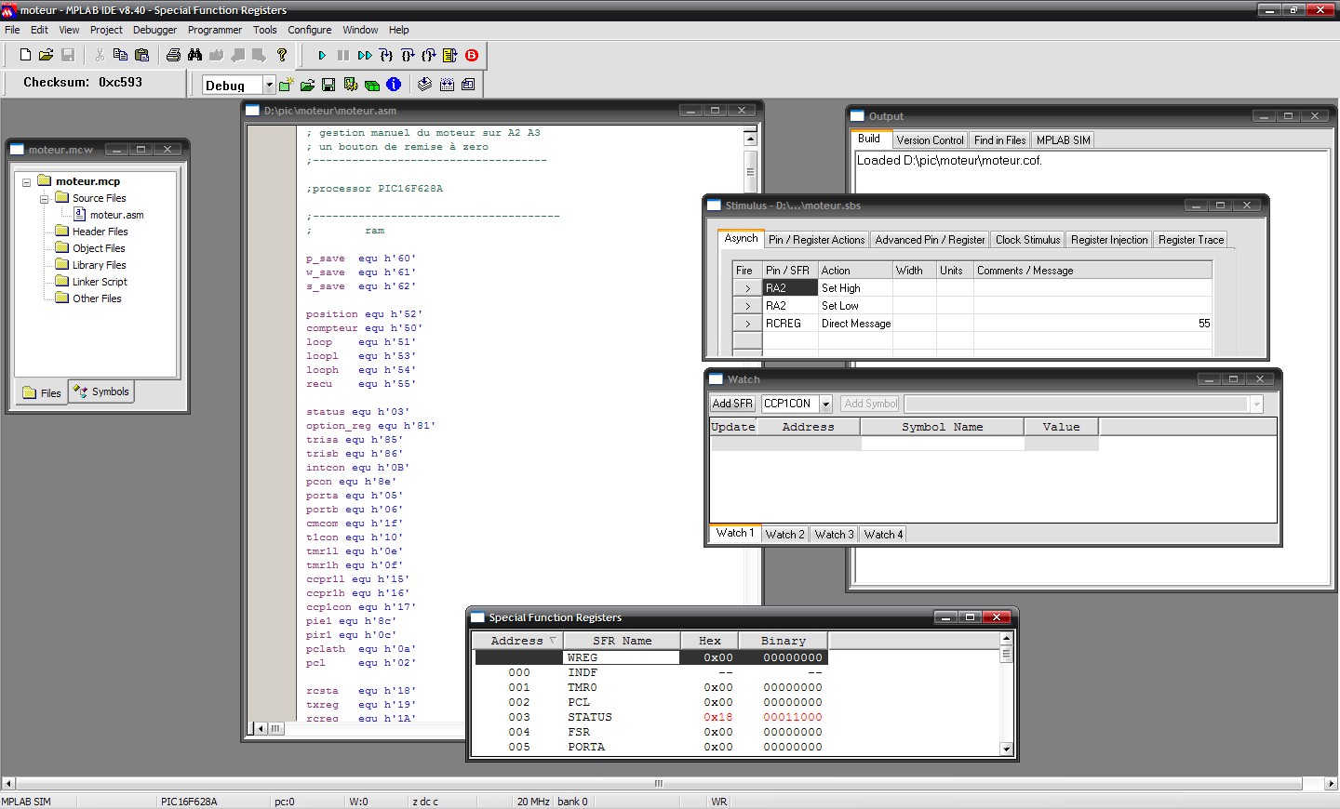This screenshot has height=809, width=1340.
Task: Click the Save Workspace icon
Action: [328, 85]
